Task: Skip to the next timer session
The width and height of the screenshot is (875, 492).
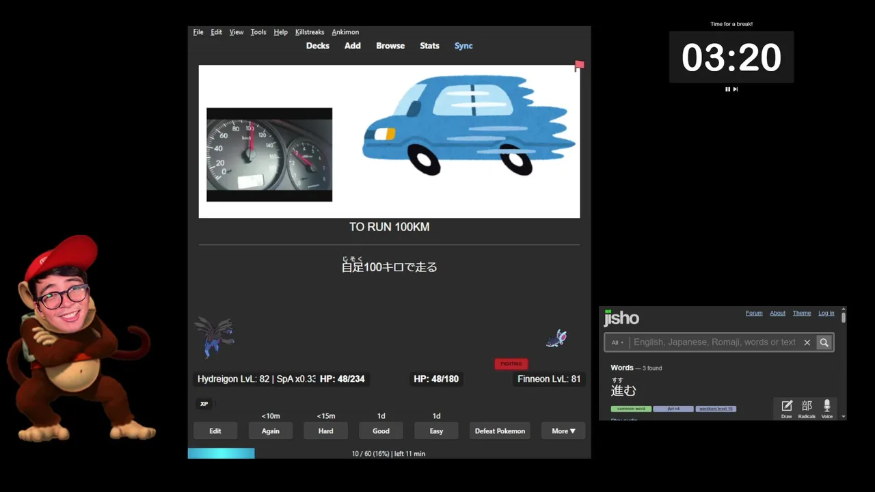Action: [736, 89]
